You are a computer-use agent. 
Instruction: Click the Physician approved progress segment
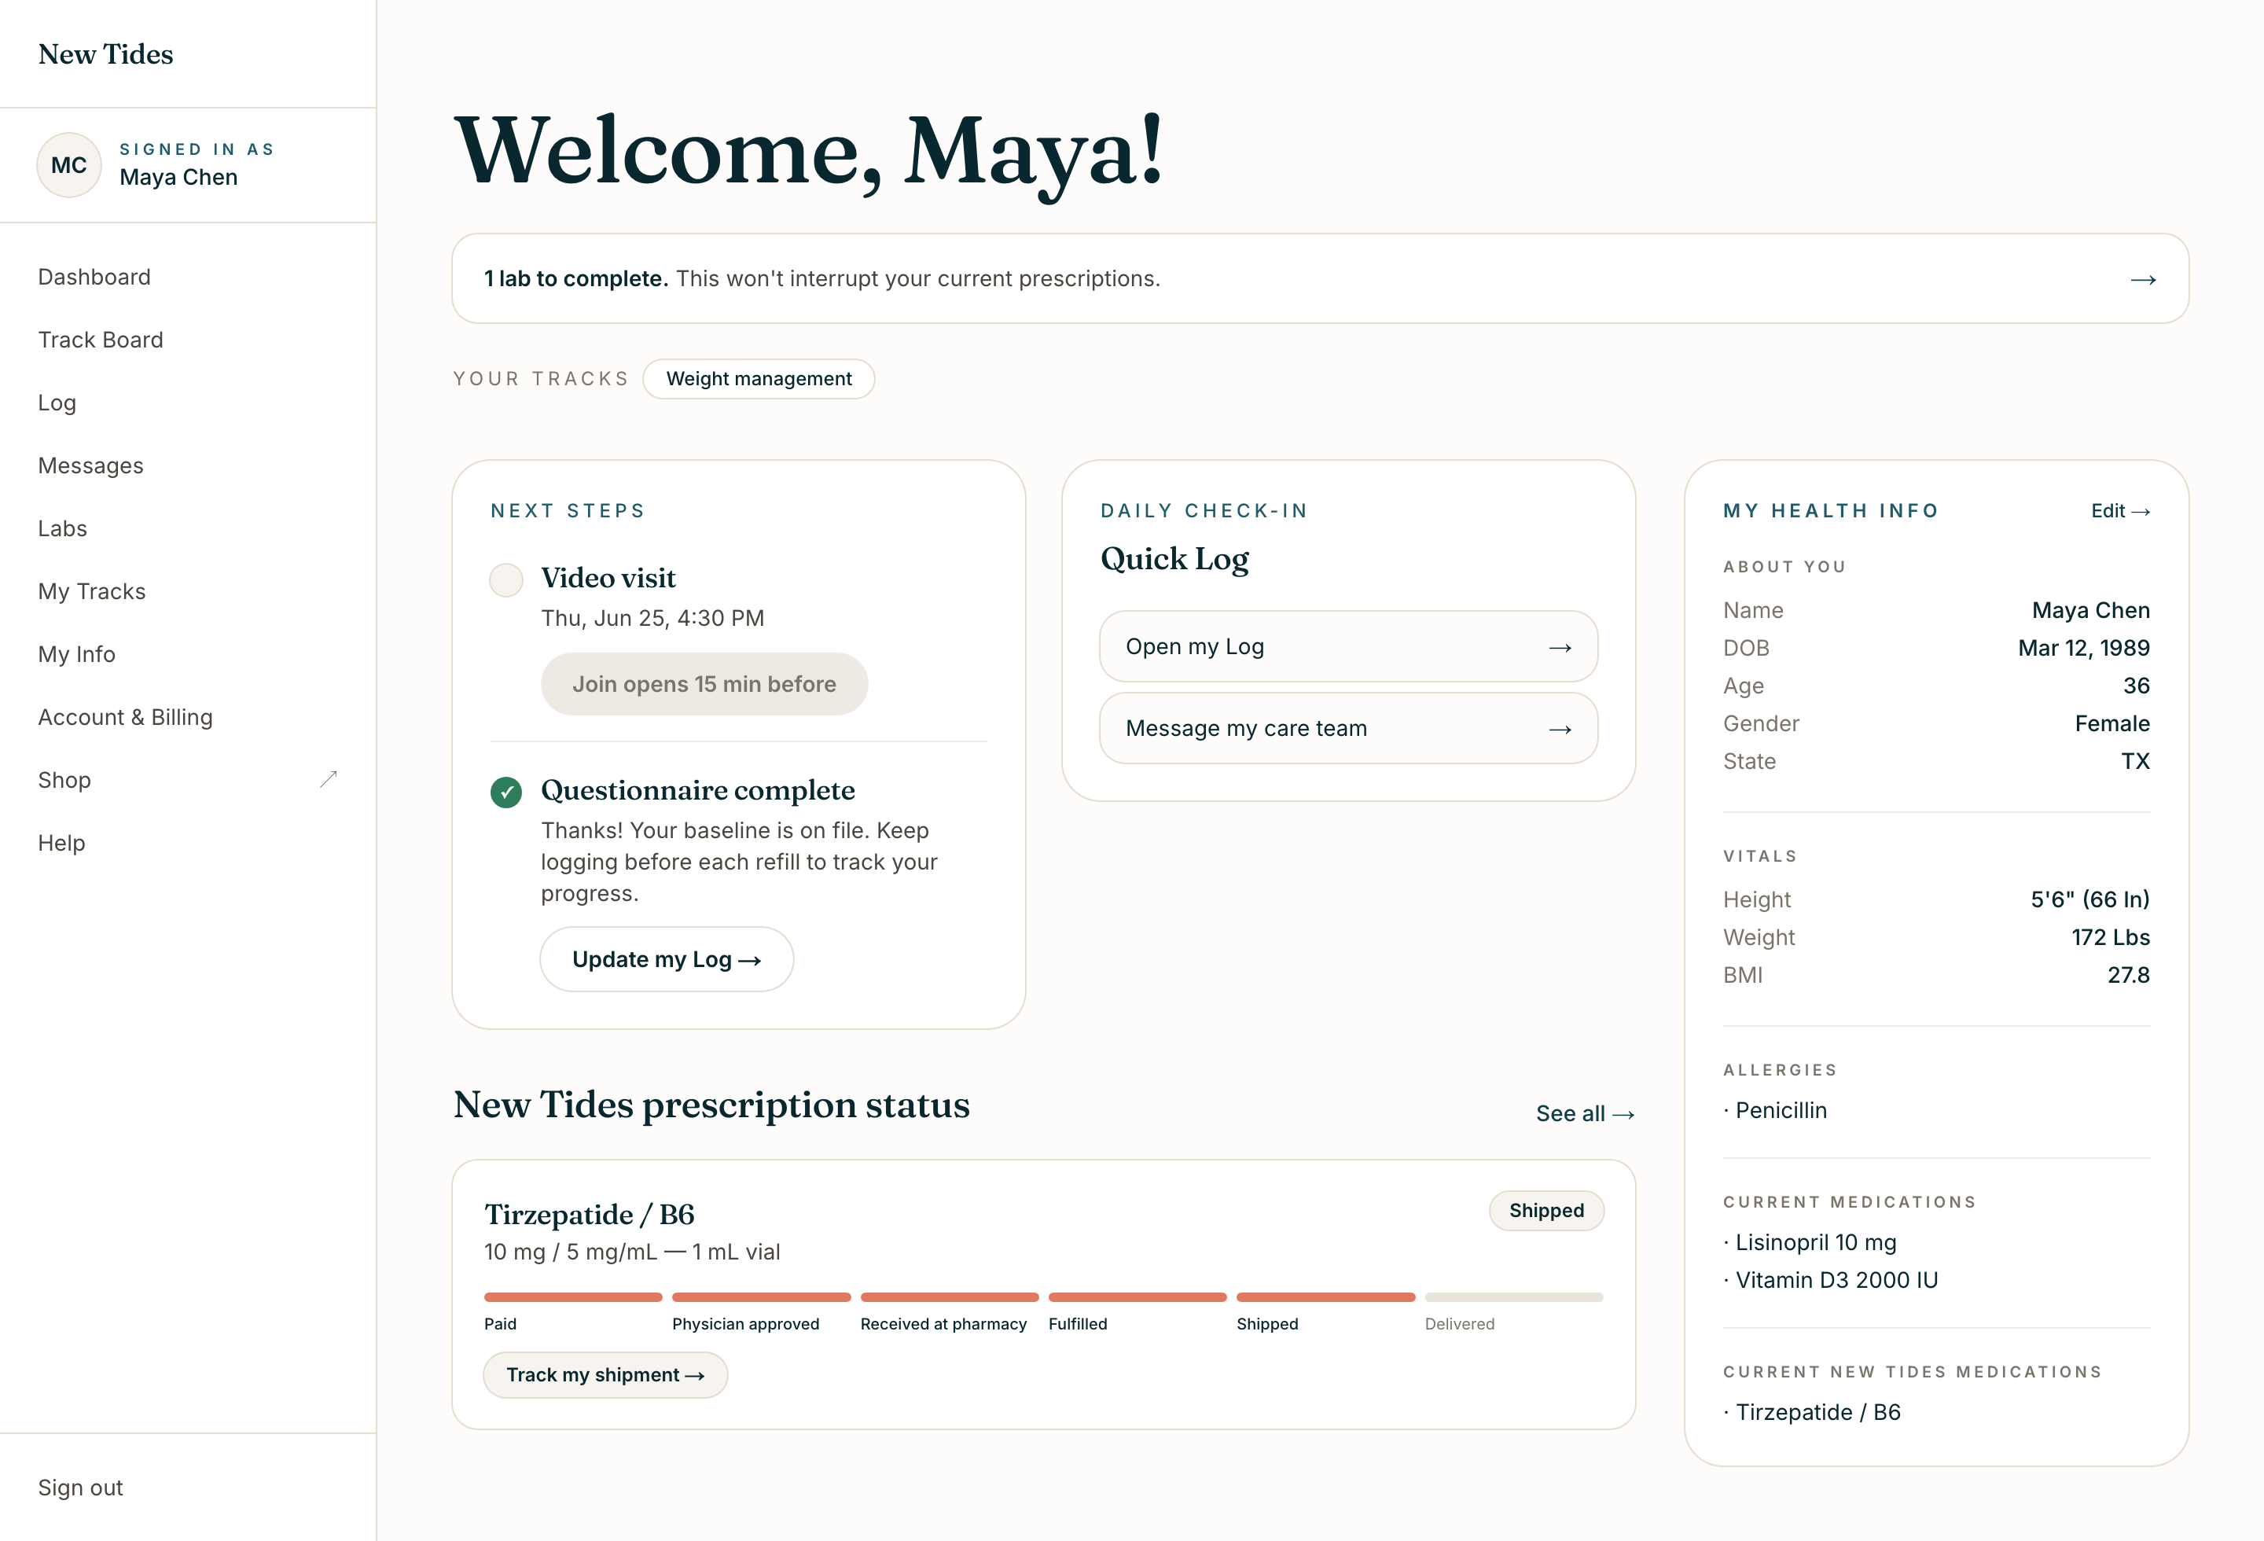click(x=761, y=1297)
